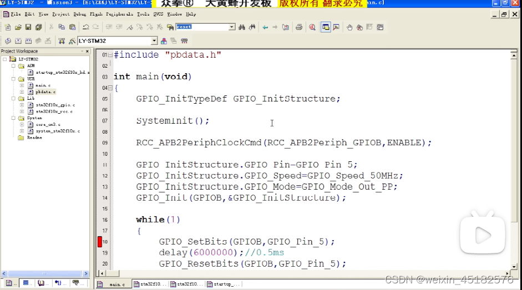The height and width of the screenshot is (290, 522).
Task: Start debug session with magnifier d icon
Action: pos(312,27)
